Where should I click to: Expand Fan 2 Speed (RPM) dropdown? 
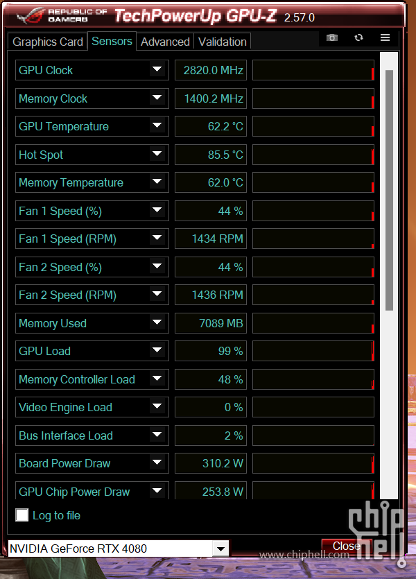pyautogui.click(x=157, y=294)
